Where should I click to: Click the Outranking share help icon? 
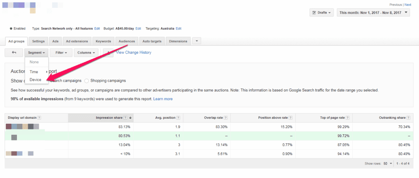tap(408, 118)
